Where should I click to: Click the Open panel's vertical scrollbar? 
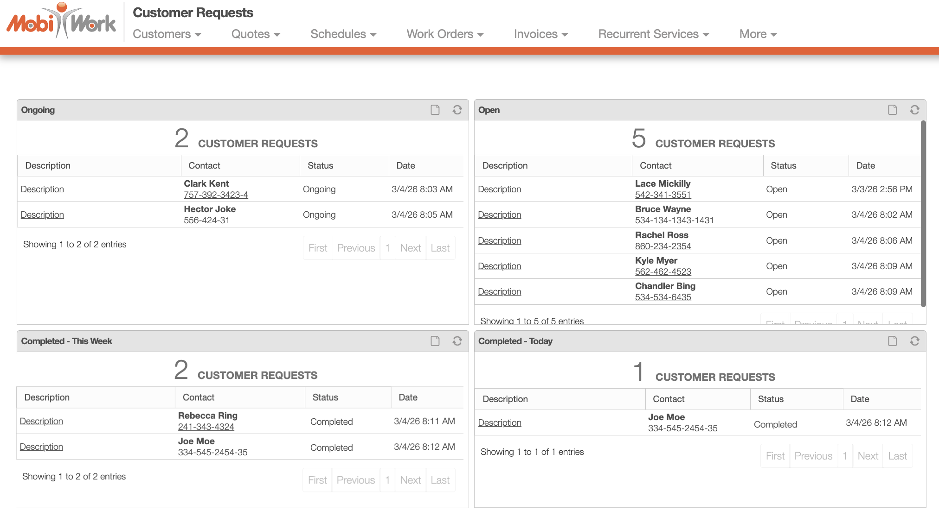(x=923, y=213)
